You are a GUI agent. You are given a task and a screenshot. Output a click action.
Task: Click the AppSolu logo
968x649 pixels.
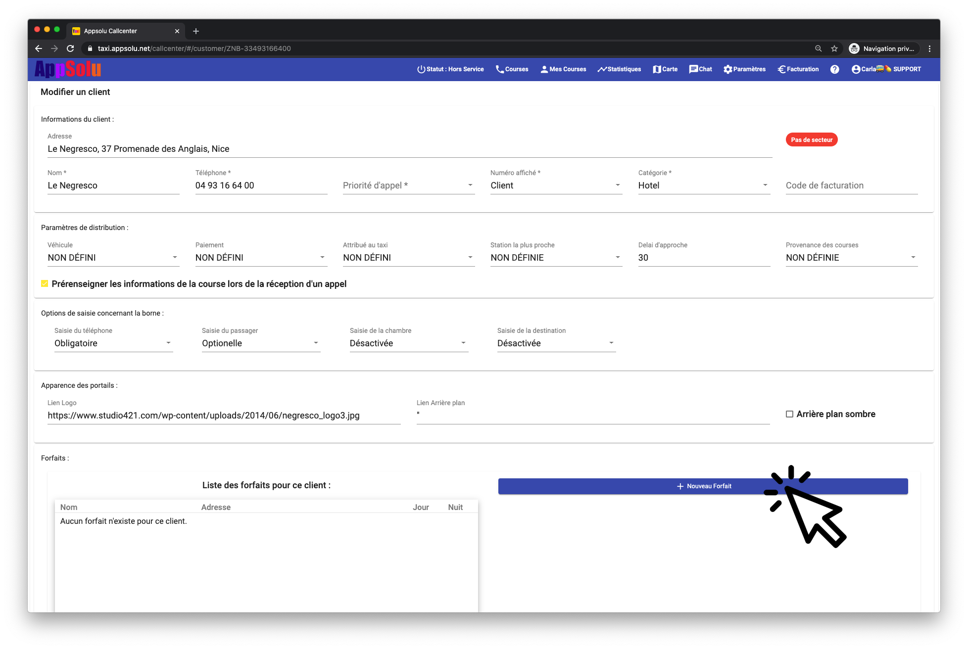68,69
